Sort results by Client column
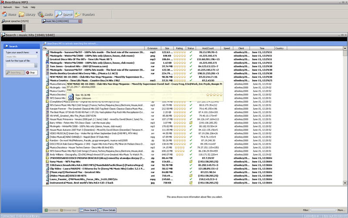The height and width of the screenshot is (218, 348). [241, 48]
